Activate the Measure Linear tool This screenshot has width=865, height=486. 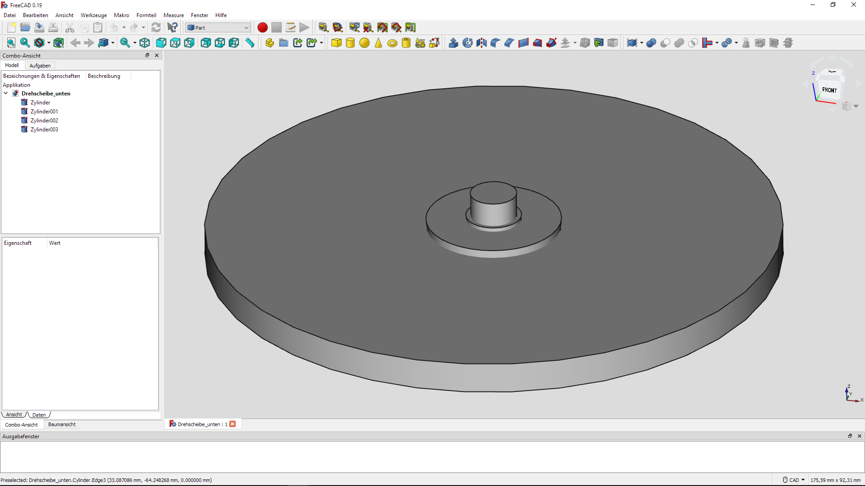[x=250, y=43]
